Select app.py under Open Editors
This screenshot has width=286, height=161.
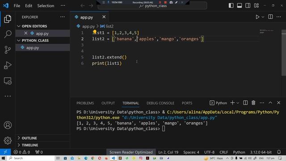pos(42,34)
